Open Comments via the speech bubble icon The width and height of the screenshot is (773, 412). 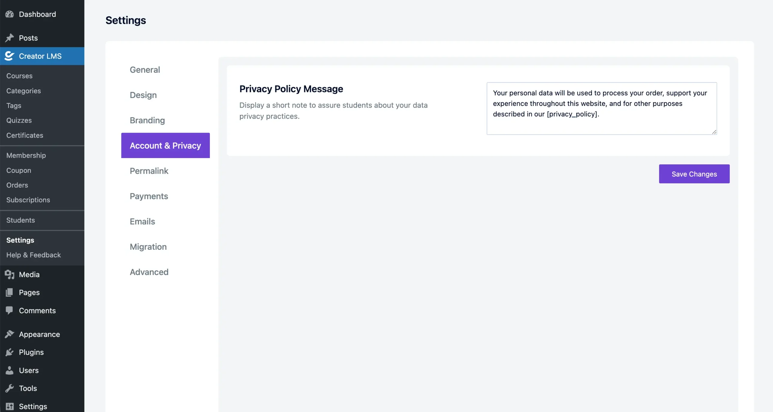pos(9,310)
